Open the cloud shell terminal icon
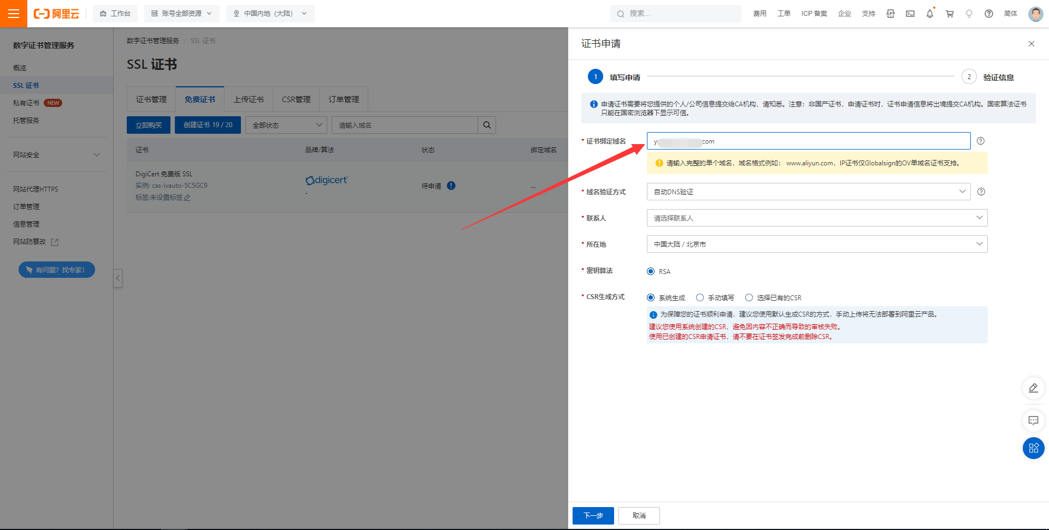1049x530 pixels. (910, 14)
